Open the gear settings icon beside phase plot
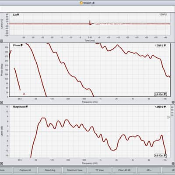The height and width of the screenshot is (175, 175). point(173,102)
